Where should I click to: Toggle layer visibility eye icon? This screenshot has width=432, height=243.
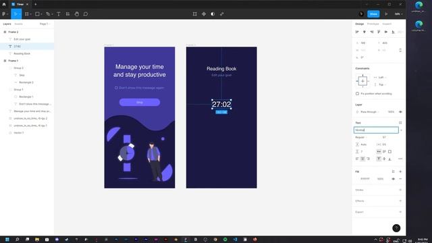click(400, 112)
